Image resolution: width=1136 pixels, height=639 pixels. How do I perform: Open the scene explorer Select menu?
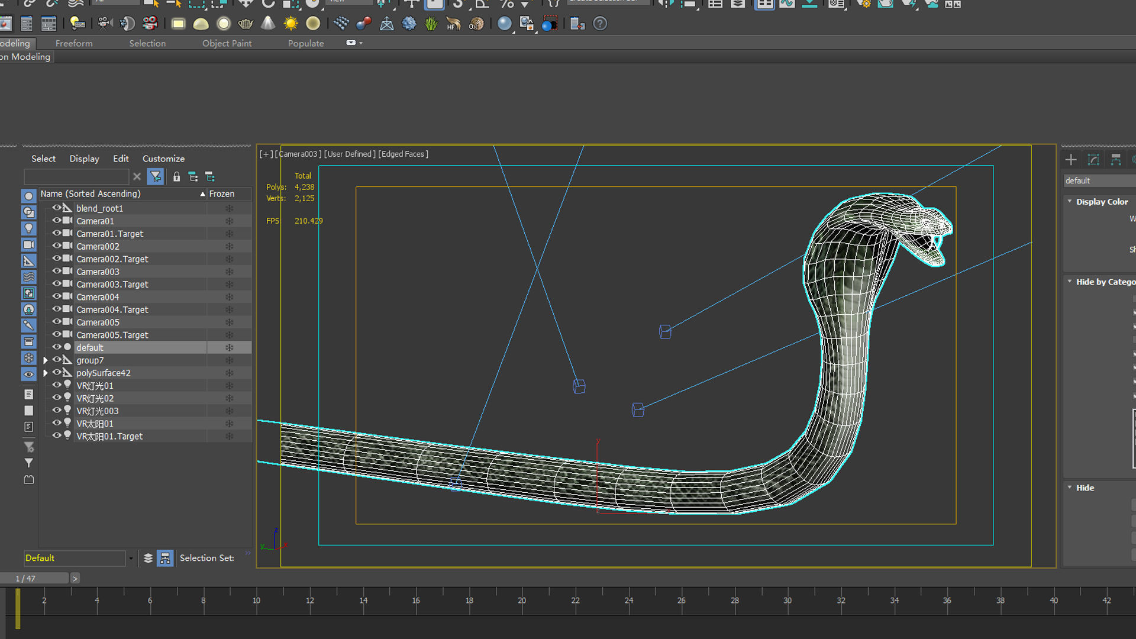coord(43,159)
